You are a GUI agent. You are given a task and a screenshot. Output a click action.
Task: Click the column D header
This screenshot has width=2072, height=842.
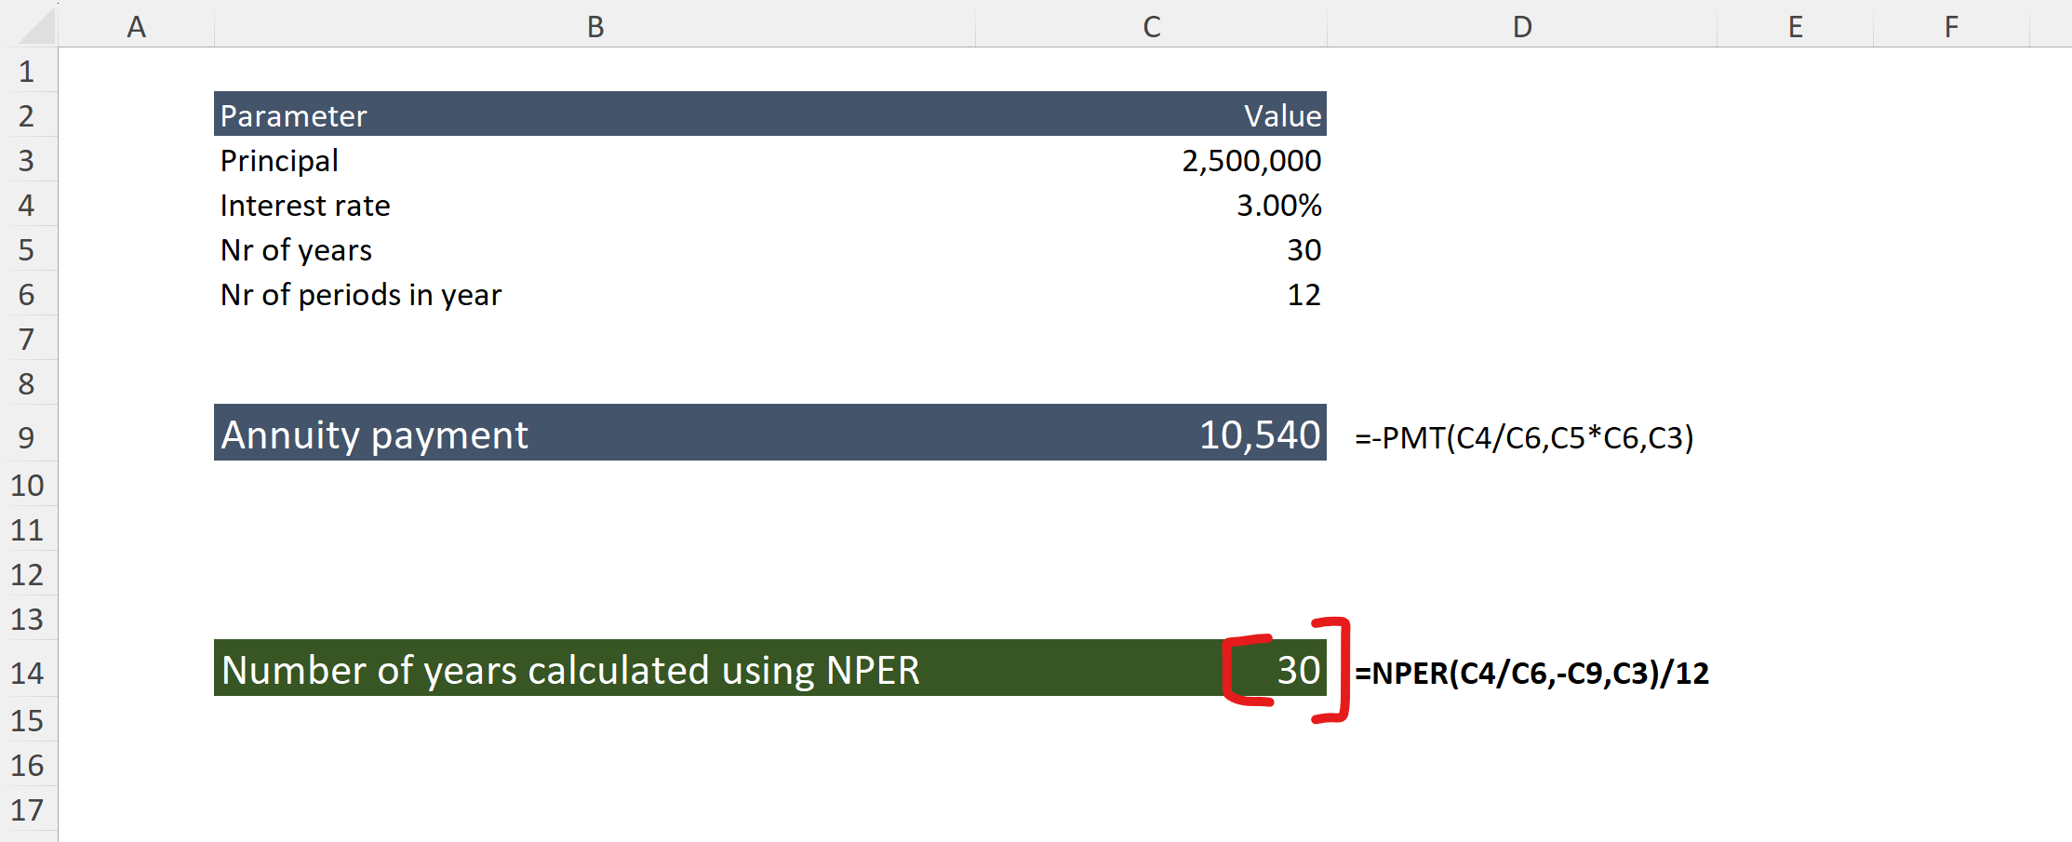coord(1521,26)
